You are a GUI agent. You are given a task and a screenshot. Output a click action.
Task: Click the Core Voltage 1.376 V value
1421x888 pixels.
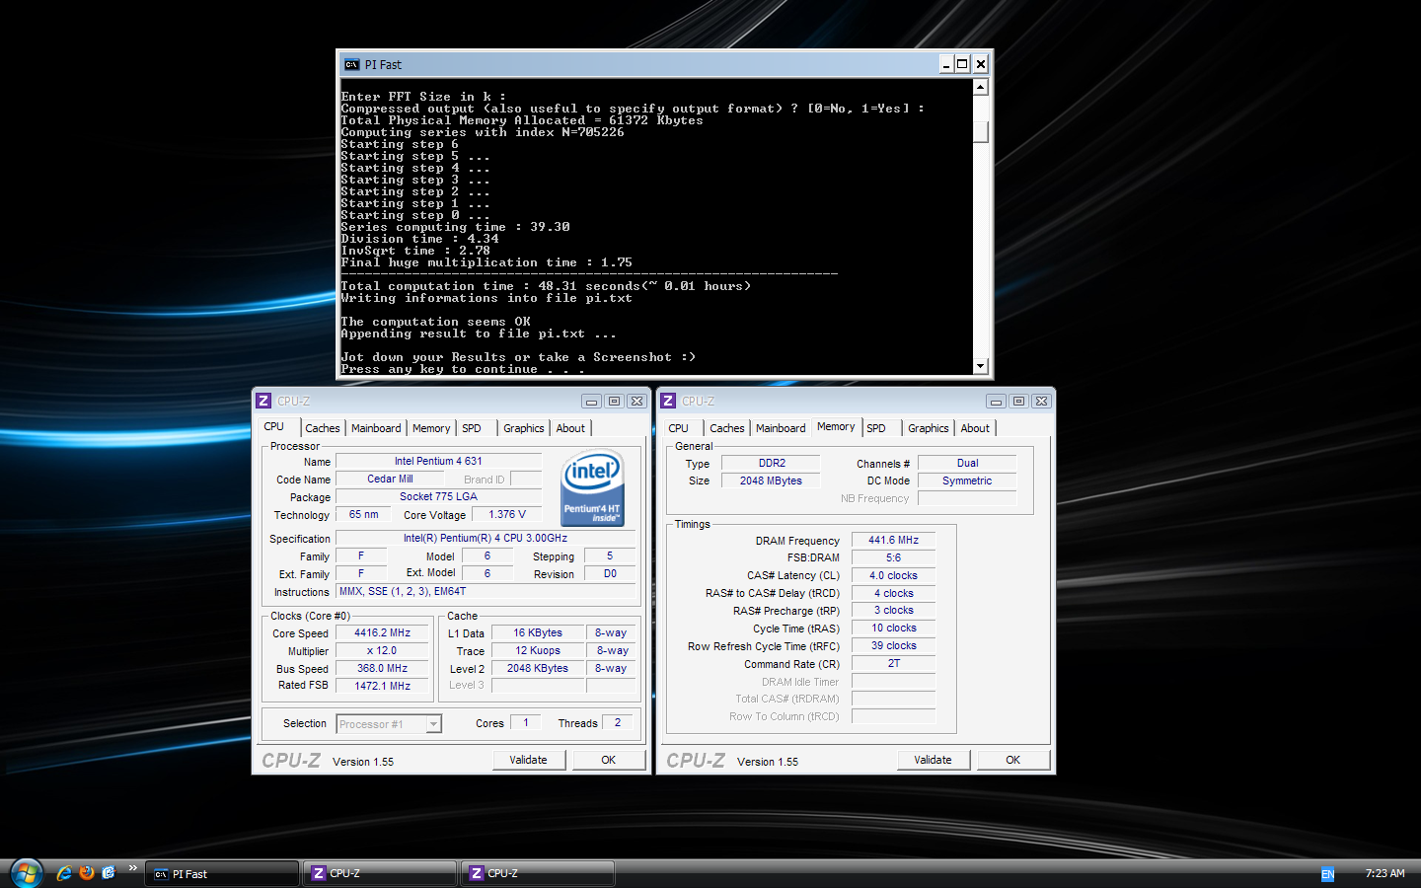(507, 515)
